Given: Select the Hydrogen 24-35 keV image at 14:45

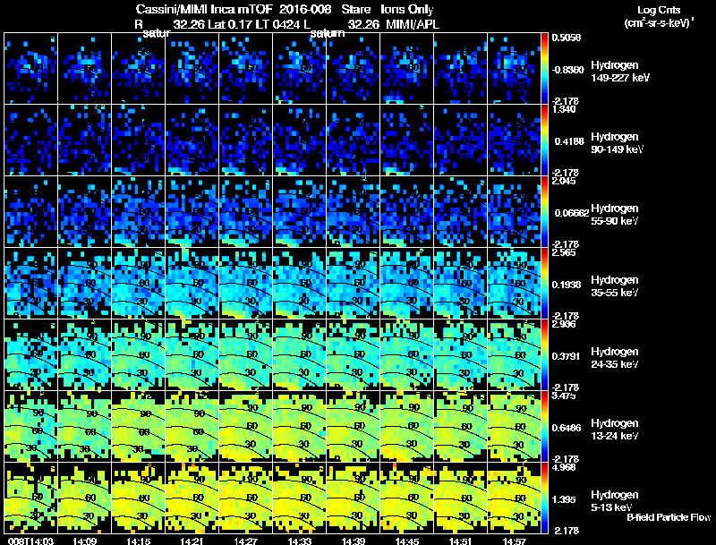Looking at the screenshot, I should (x=407, y=354).
